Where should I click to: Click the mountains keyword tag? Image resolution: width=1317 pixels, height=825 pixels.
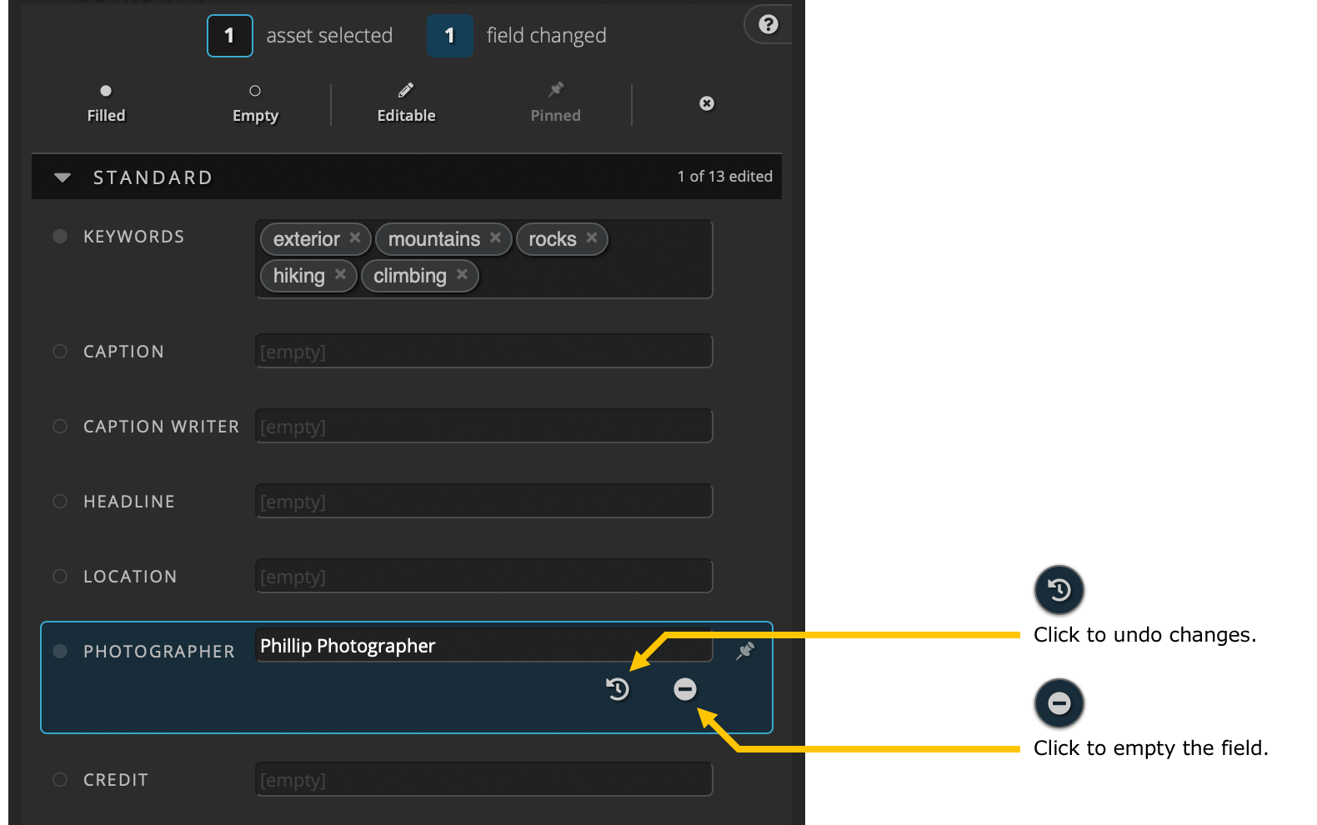click(443, 239)
